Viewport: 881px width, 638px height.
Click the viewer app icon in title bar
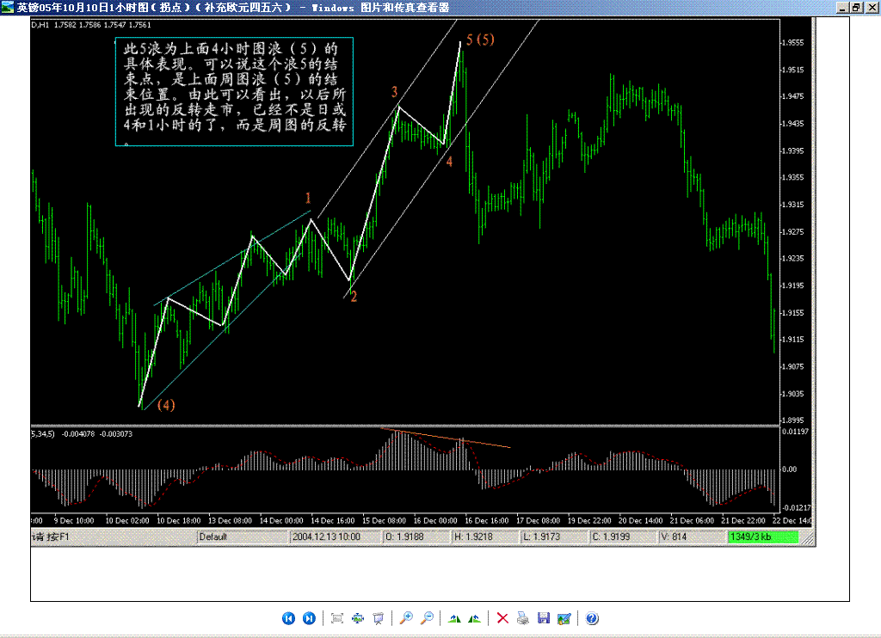(7, 7)
